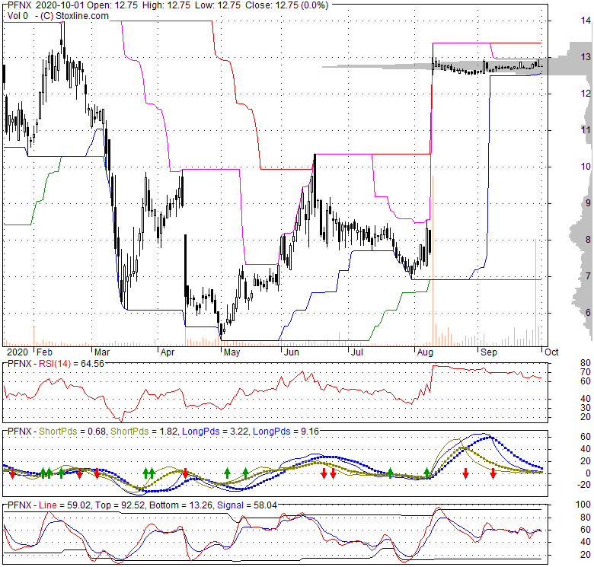This screenshot has height=567, width=594.
Task: Click the 'Vol 0' volume label
Action: [18, 16]
